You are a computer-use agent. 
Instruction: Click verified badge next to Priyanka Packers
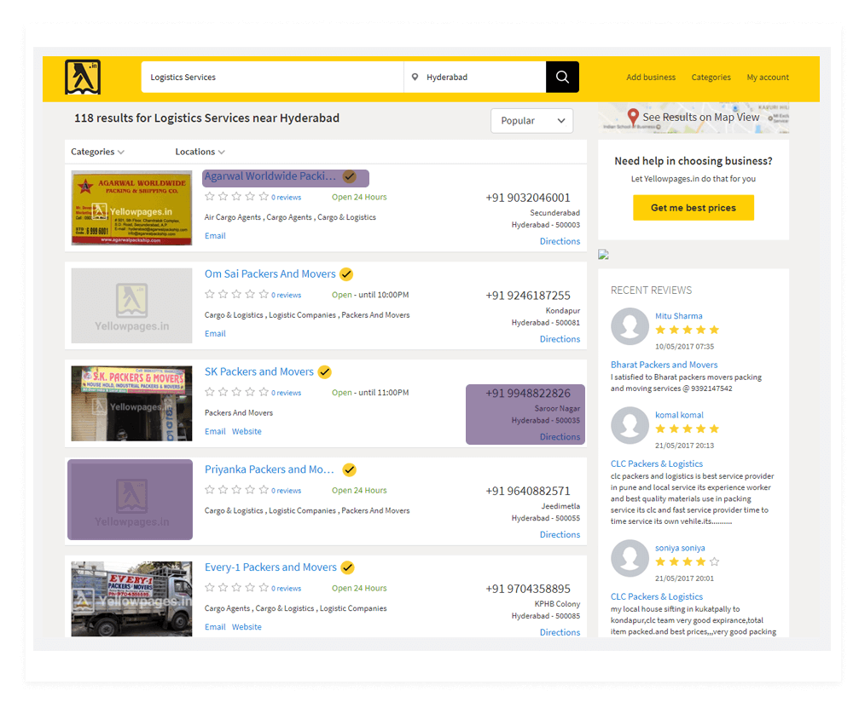coord(350,470)
